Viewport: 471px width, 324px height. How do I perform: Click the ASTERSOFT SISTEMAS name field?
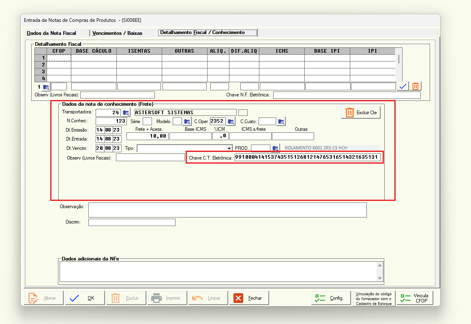tap(185, 113)
